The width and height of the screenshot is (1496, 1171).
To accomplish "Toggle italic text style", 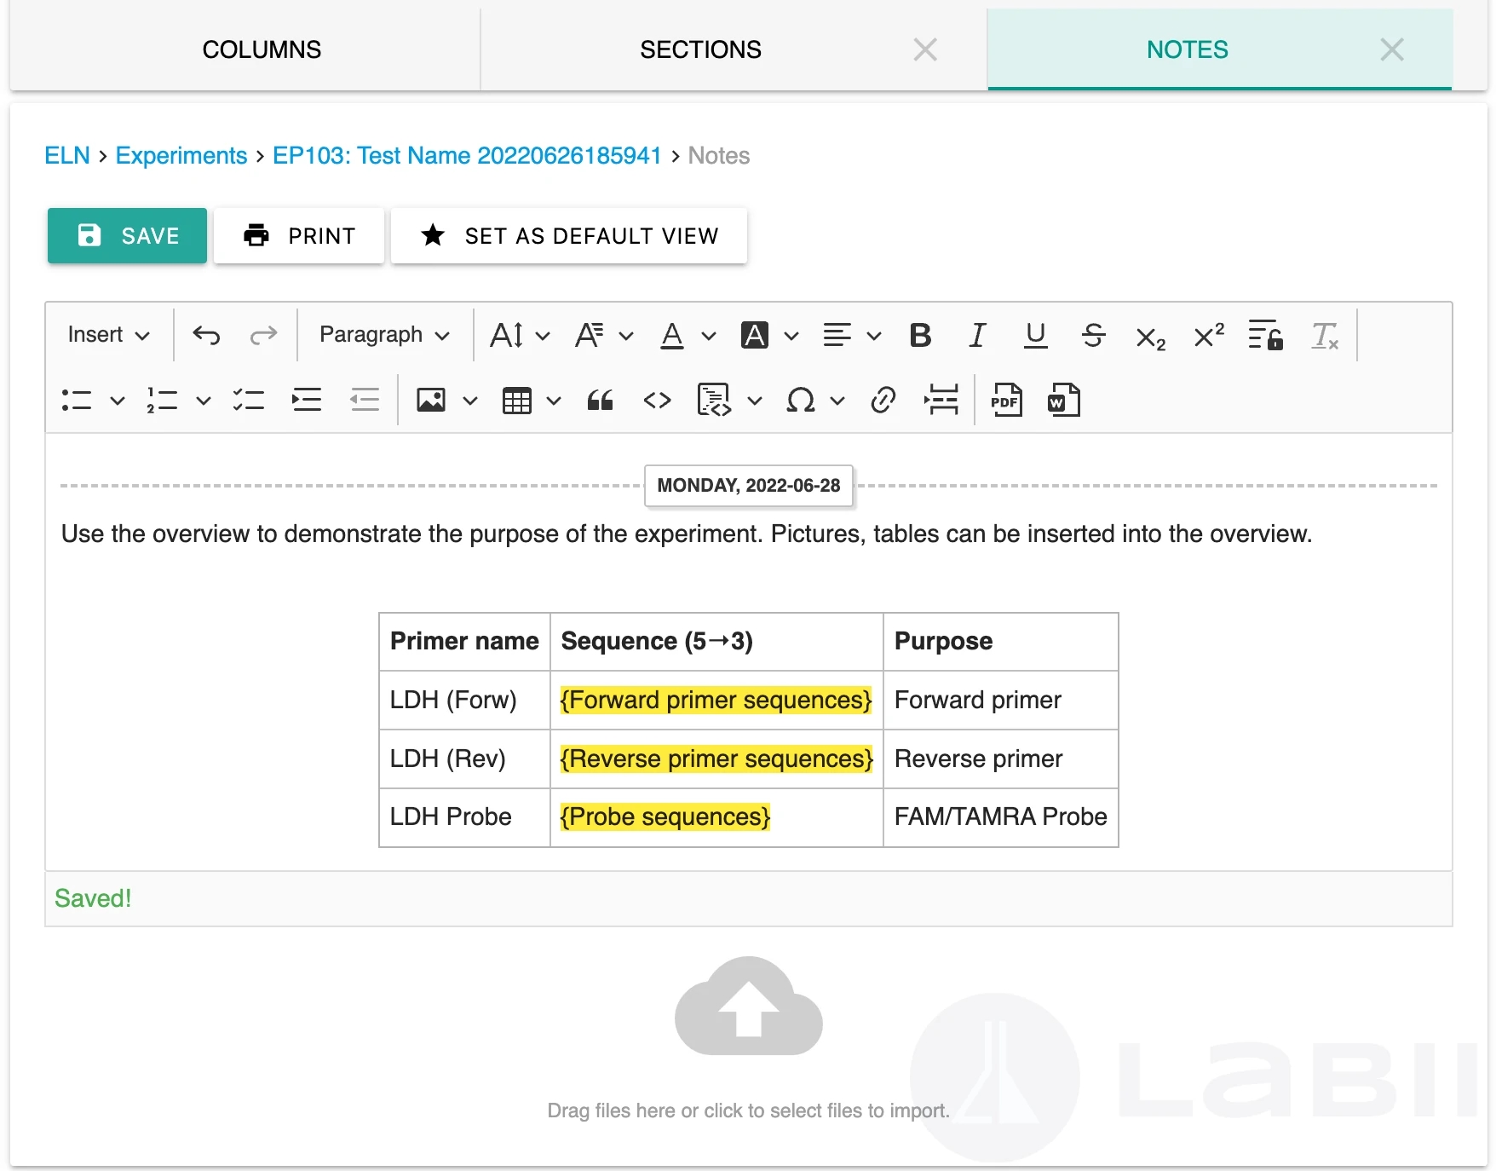I will click(977, 335).
